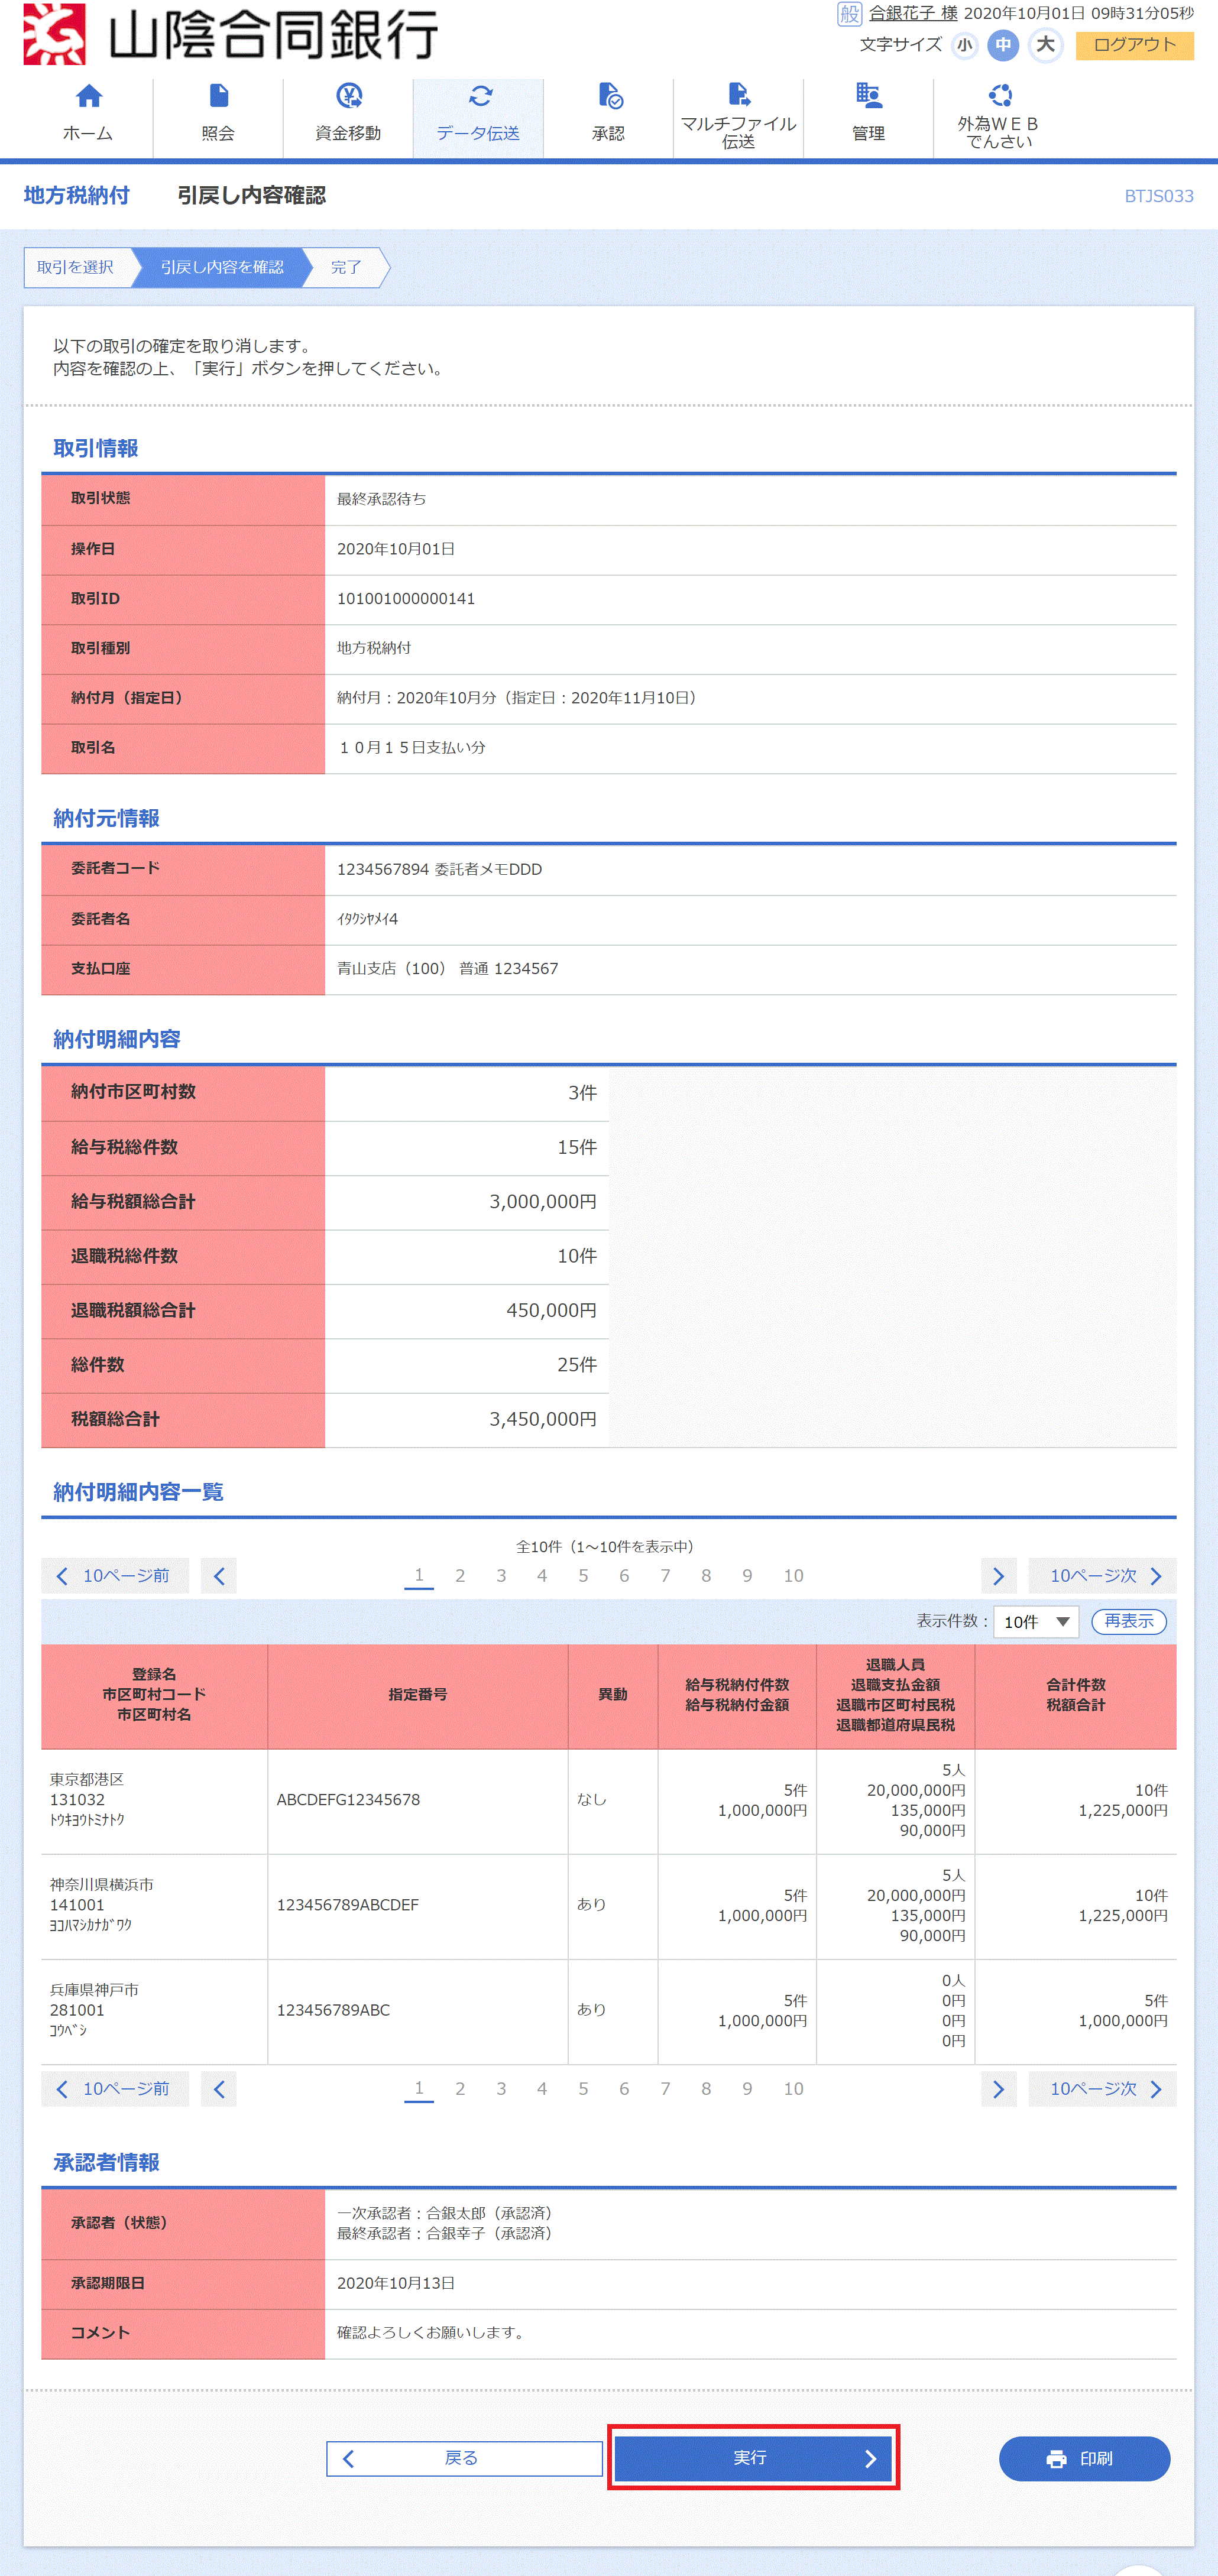Click the 戻る back button
The width and height of the screenshot is (1218, 2576).
point(464,2458)
